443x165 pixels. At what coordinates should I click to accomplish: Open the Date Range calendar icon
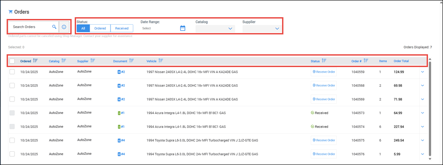[183, 28]
